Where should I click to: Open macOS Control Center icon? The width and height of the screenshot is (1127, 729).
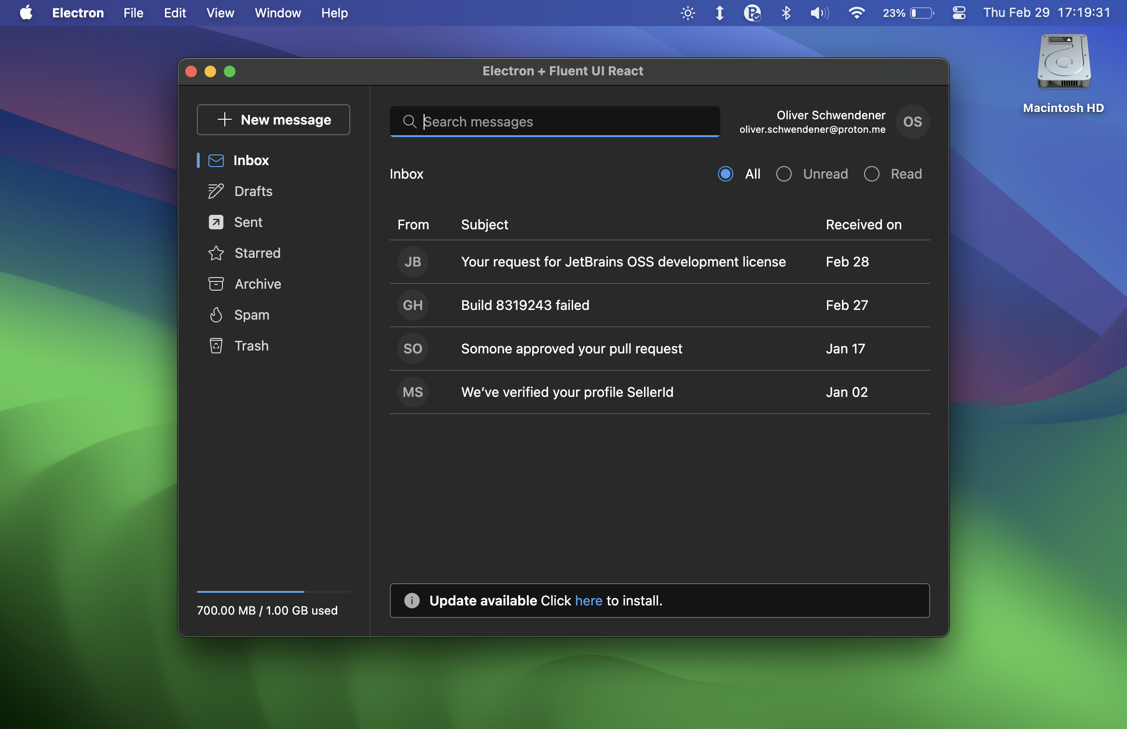pos(959,13)
